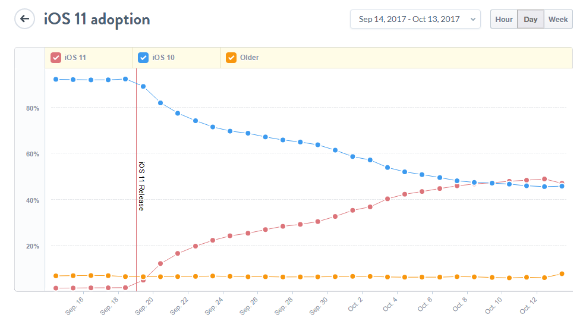Image resolution: width=586 pixels, height=327 pixels.
Task: Click the last orange Older data point
Action: coord(562,274)
